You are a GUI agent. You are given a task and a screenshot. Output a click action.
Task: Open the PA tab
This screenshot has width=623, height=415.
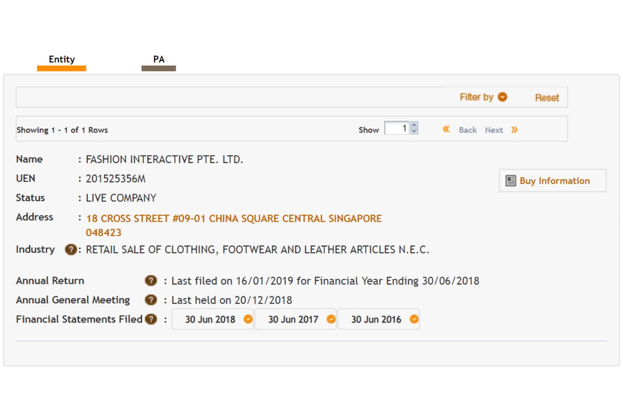tap(159, 60)
